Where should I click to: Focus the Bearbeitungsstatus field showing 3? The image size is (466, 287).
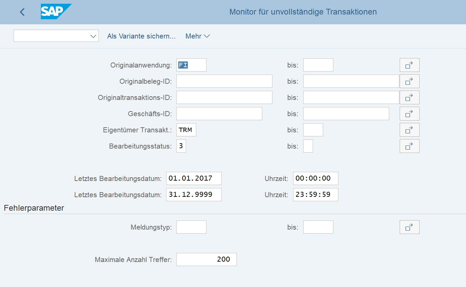(x=181, y=146)
